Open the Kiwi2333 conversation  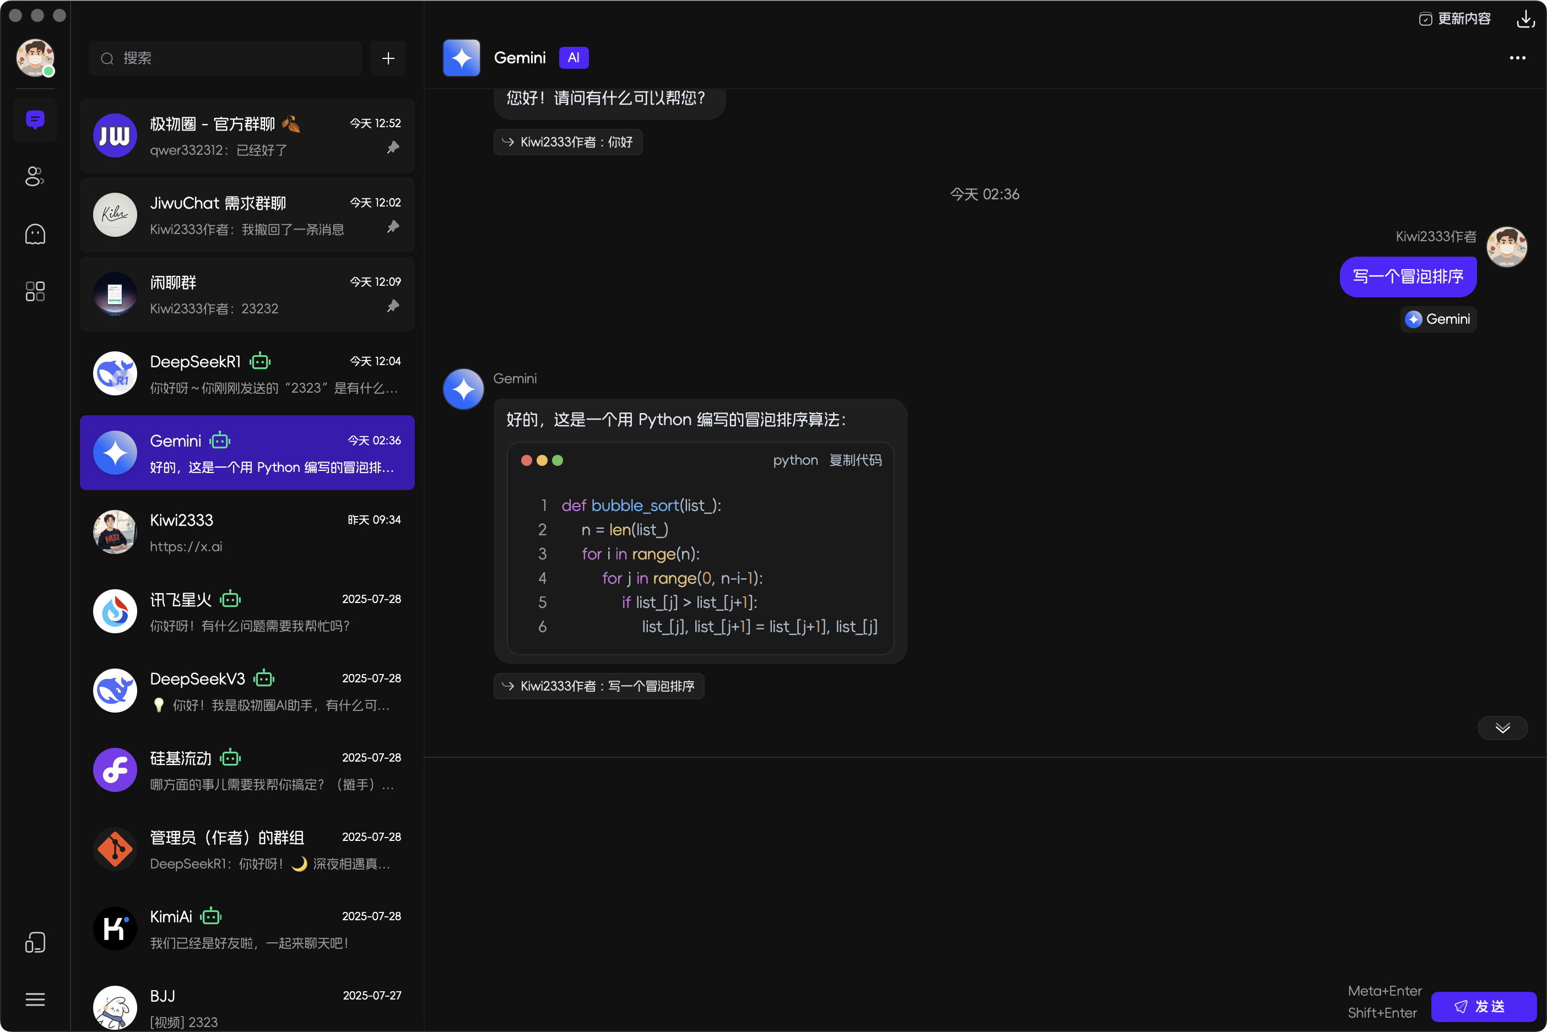tap(247, 532)
